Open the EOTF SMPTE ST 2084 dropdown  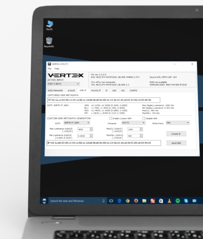tap(77, 123)
